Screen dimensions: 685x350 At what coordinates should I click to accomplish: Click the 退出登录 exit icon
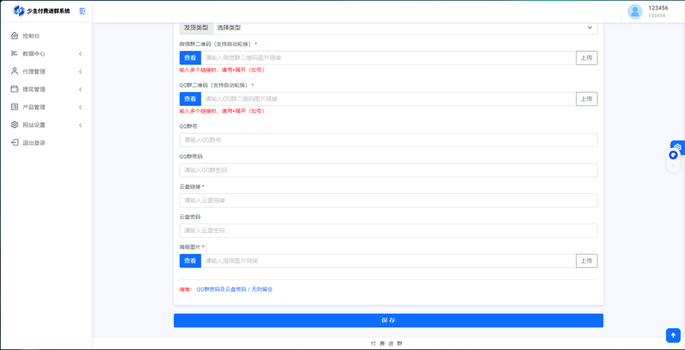click(x=14, y=142)
